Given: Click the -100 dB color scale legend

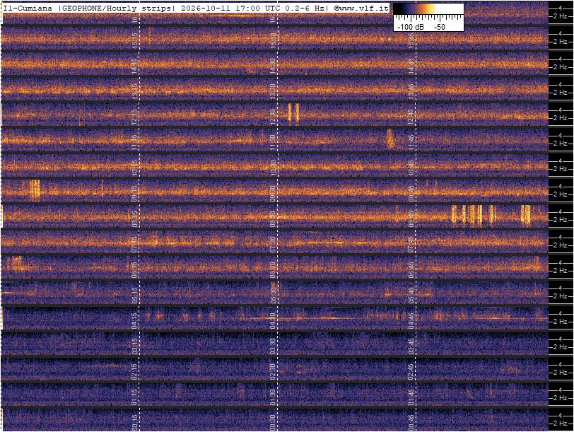Looking at the screenshot, I should click(x=428, y=17).
